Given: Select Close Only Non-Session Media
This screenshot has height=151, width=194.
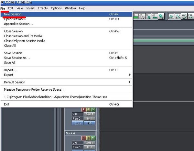Looking at the screenshot, I should point(67,41).
